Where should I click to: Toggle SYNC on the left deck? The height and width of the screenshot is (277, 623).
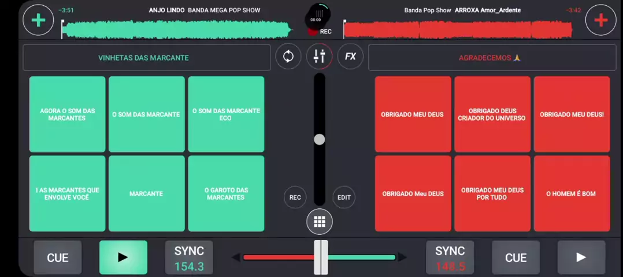tap(189, 257)
